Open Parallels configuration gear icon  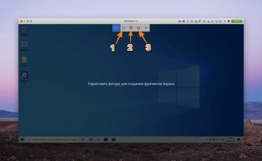coord(228,21)
